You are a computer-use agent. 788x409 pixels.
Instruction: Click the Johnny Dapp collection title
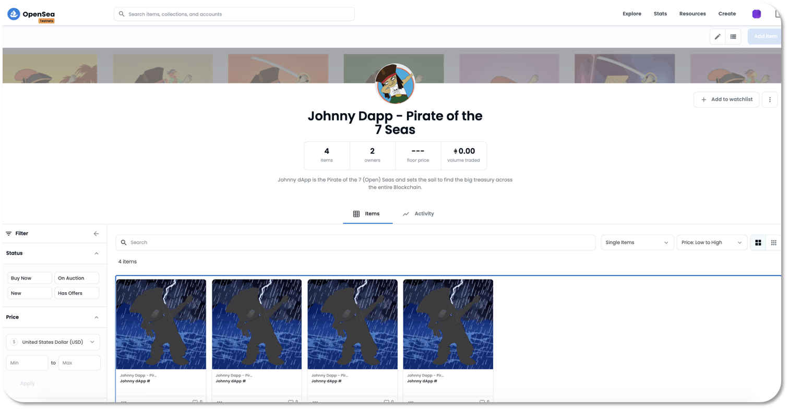[395, 123]
